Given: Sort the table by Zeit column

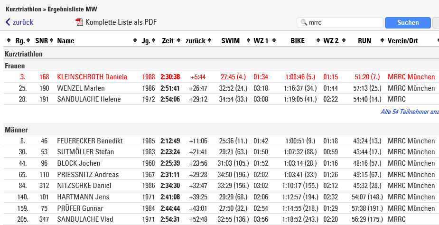Looking at the screenshot, I should [168, 41].
